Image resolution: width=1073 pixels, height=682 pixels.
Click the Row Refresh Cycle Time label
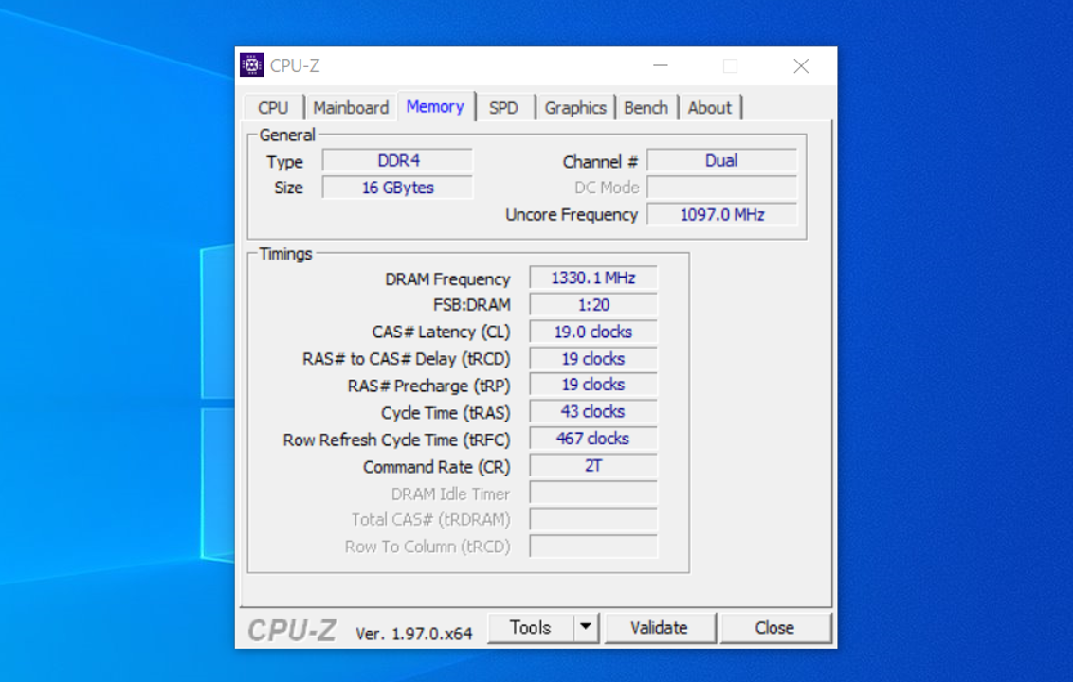(x=397, y=440)
